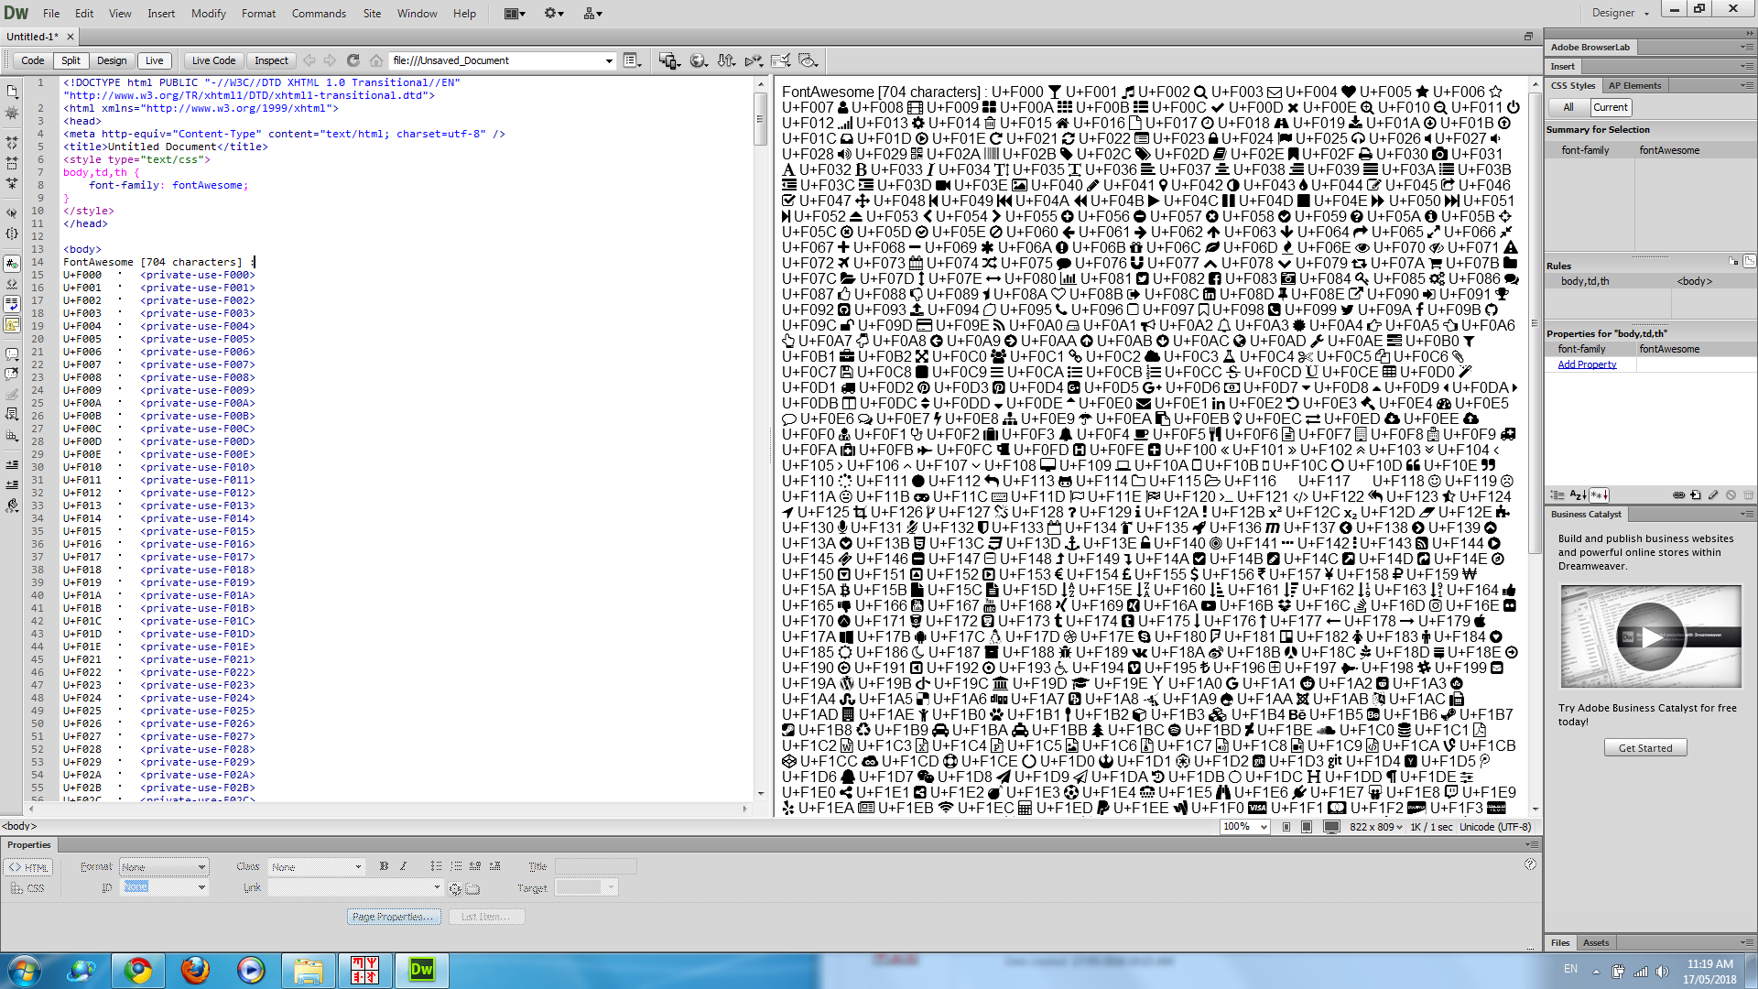Switch to the AP Elements tab
1758x989 pixels.
coord(1634,85)
